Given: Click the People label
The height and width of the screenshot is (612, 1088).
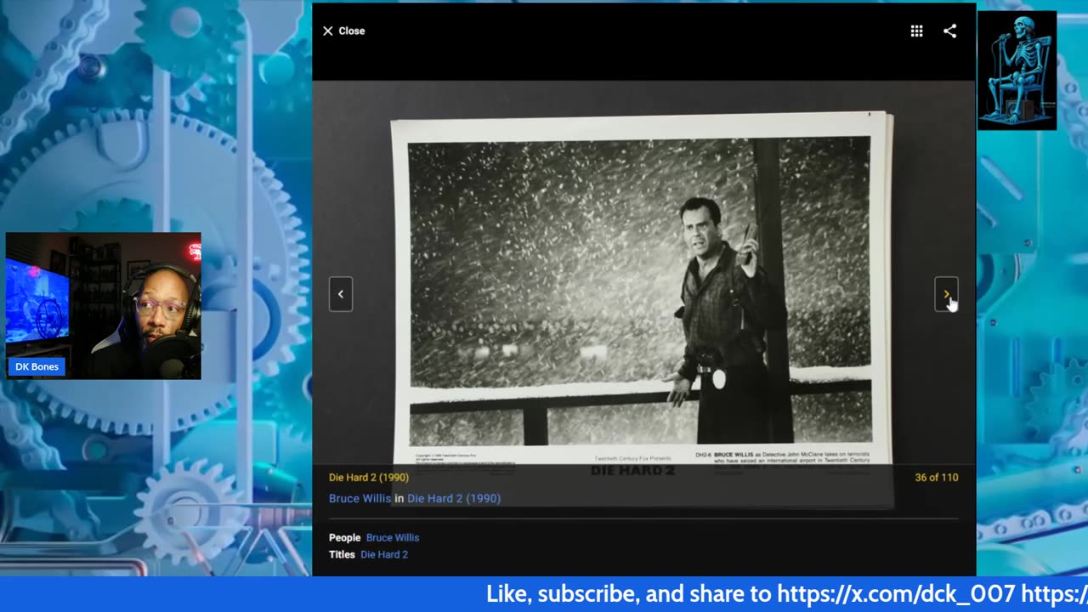Looking at the screenshot, I should 345,538.
